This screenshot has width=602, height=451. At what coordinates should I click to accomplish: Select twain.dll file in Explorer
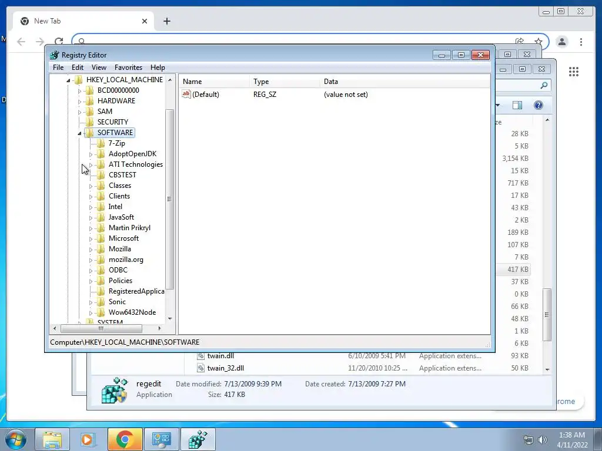(220, 356)
